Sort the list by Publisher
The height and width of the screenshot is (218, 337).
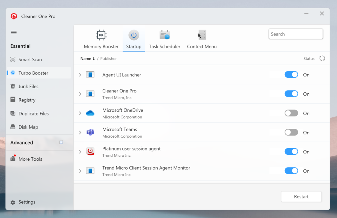(x=109, y=59)
